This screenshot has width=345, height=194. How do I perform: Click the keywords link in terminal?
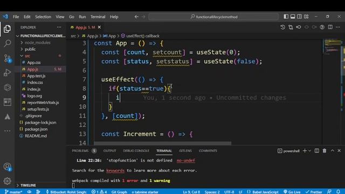[x=115, y=170]
